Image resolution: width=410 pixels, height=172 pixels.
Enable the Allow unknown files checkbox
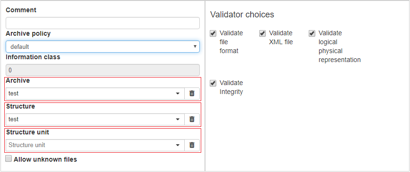pyautogui.click(x=8, y=158)
